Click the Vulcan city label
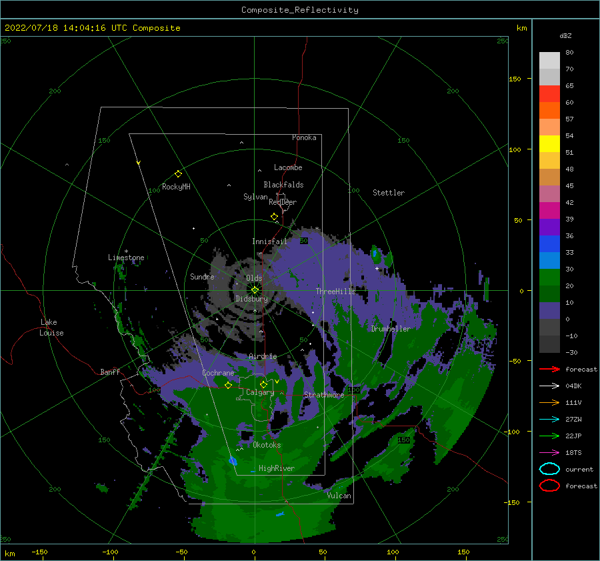The image size is (600, 561). [339, 496]
